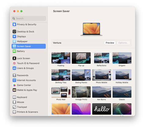The height and width of the screenshot is (129, 145).
Task: Click the Mouse icon in sidebar
Action: 14,102
